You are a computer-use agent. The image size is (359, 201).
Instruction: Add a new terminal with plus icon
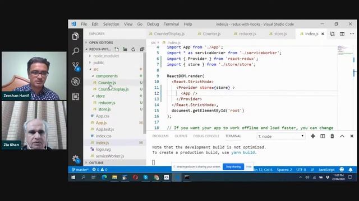[x=313, y=136]
